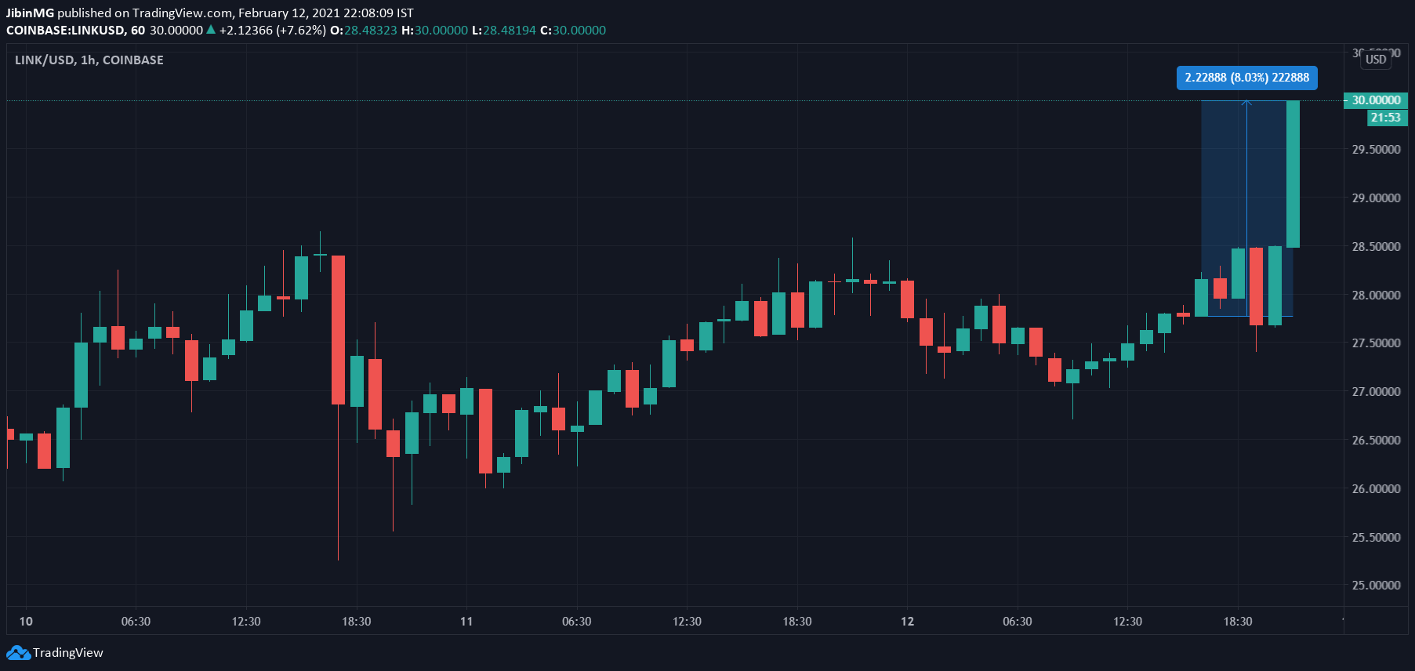Click the 21:53 countdown timer label
Screen dimensions: 1415x671
click(x=1386, y=118)
